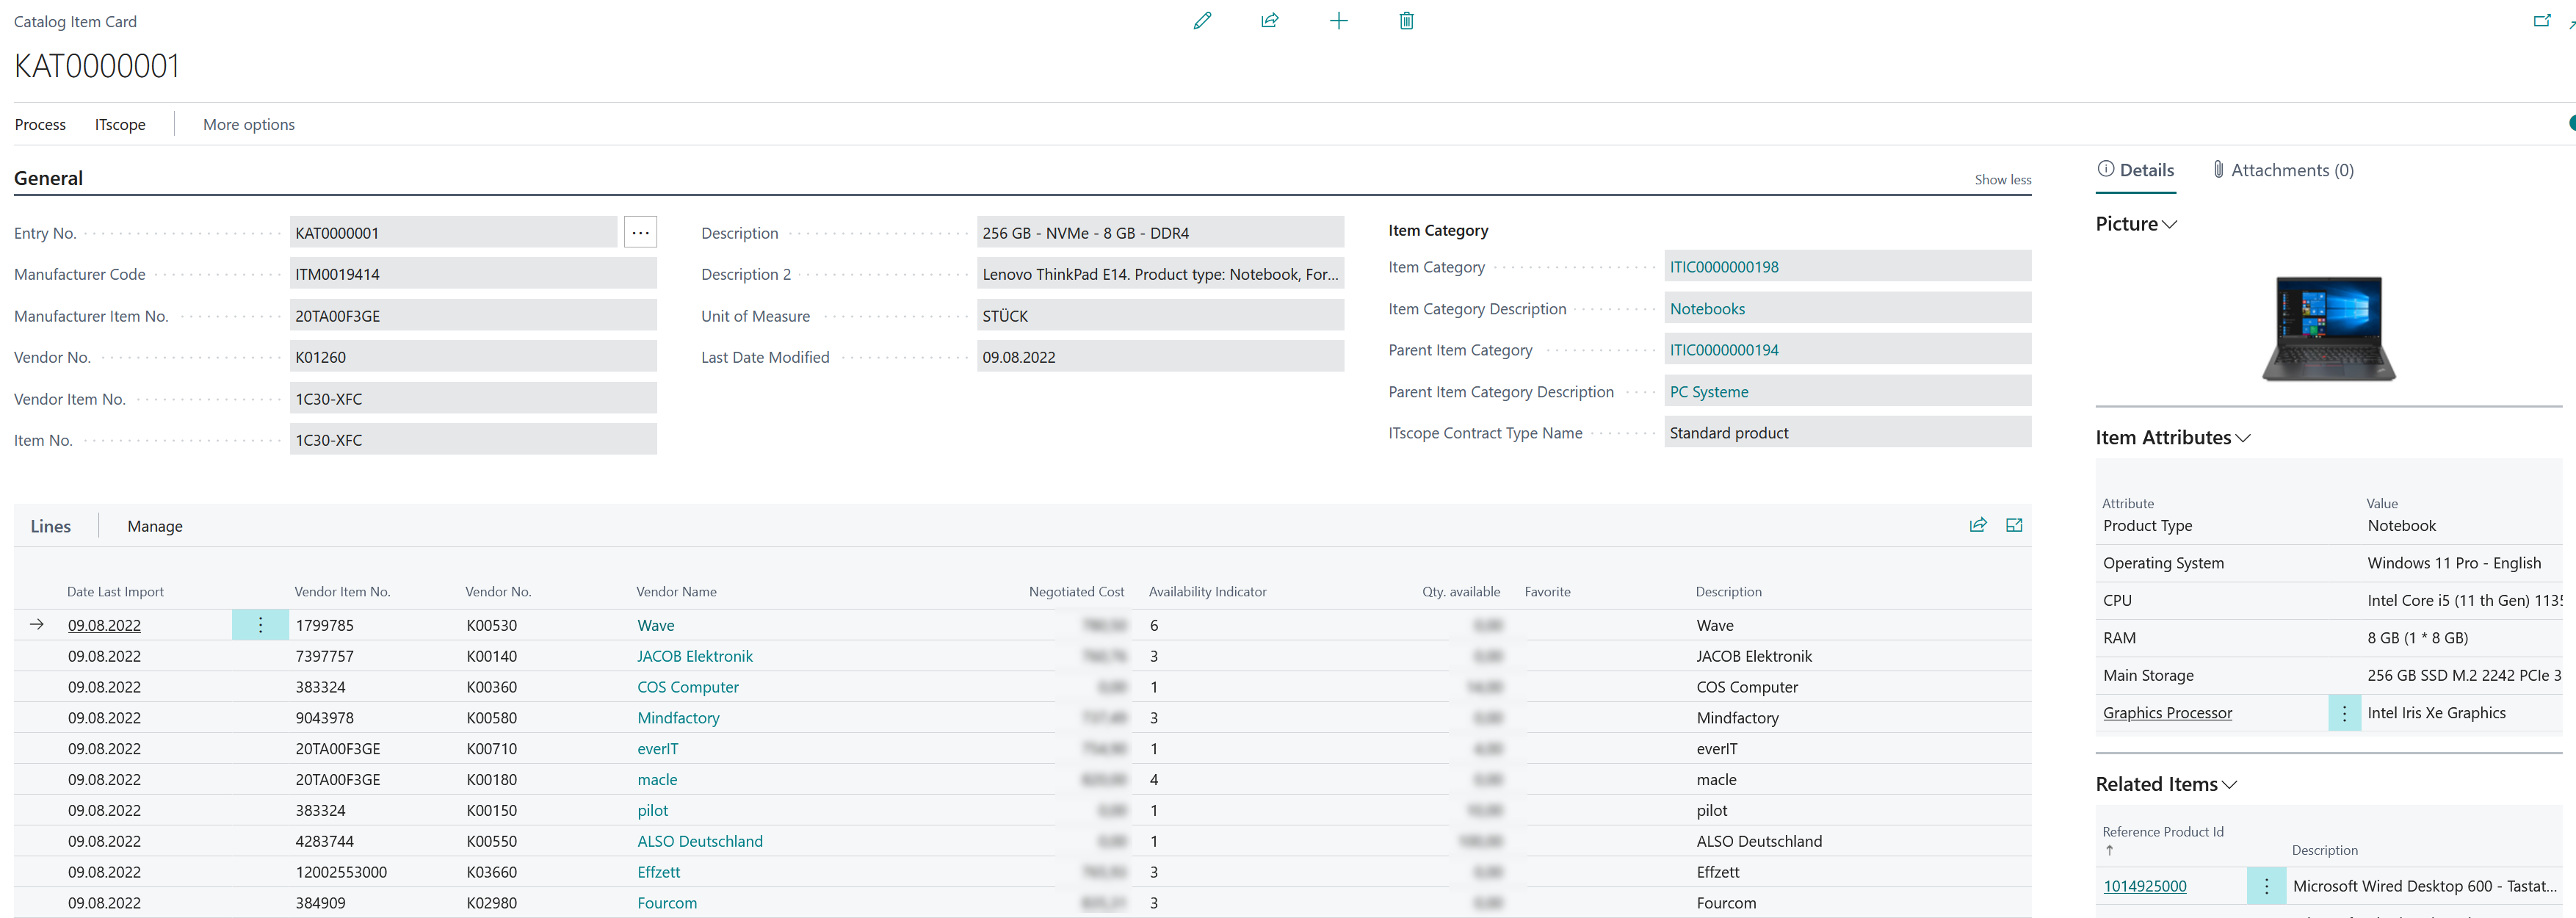Click the pencil edit icon

point(1202,21)
